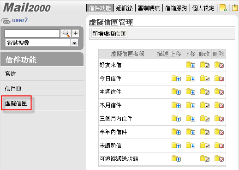Screen dimensions: 239x170
Task: Delete the 半年內信件 folder
Action: coord(219,132)
